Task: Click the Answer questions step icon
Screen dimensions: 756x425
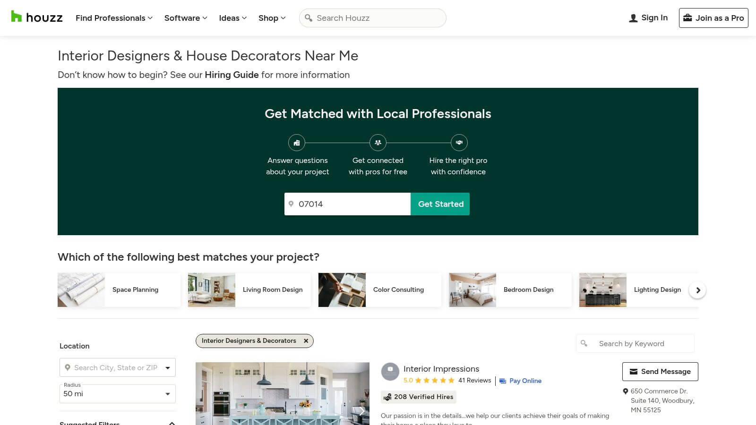Action: (297, 143)
